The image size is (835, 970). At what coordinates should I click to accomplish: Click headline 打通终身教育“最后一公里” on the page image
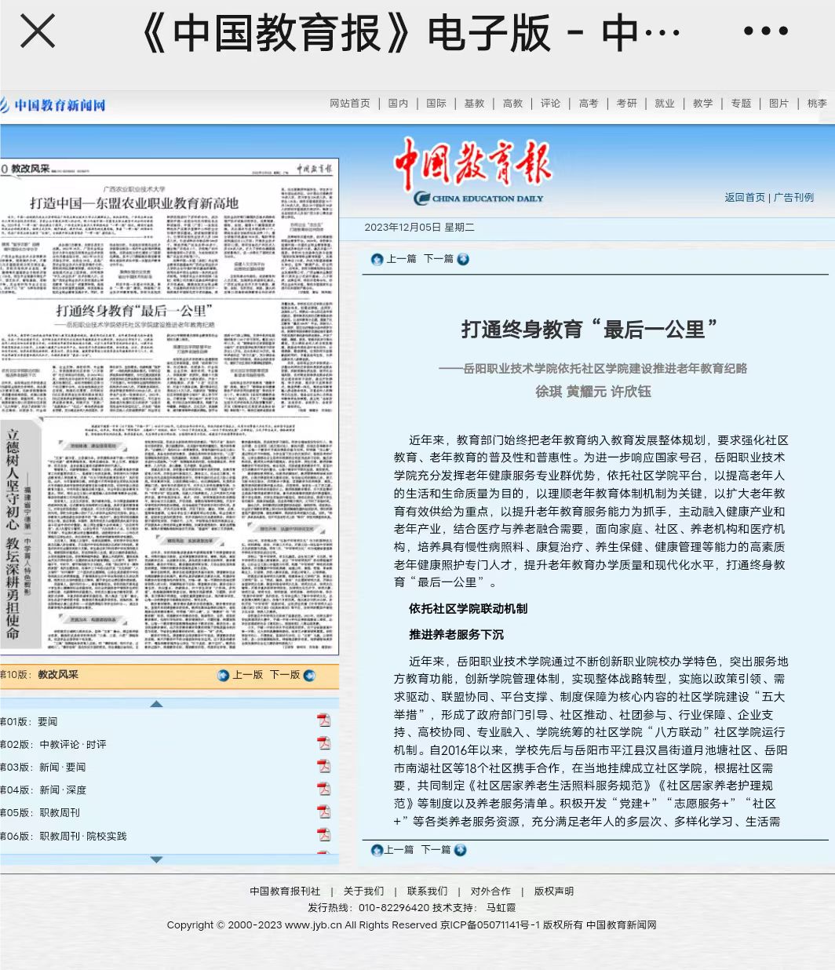pyautogui.click(x=133, y=311)
